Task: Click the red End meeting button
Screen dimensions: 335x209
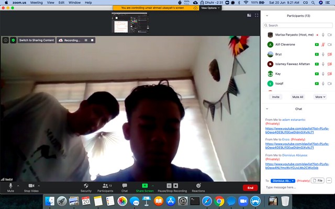Action: (250, 188)
